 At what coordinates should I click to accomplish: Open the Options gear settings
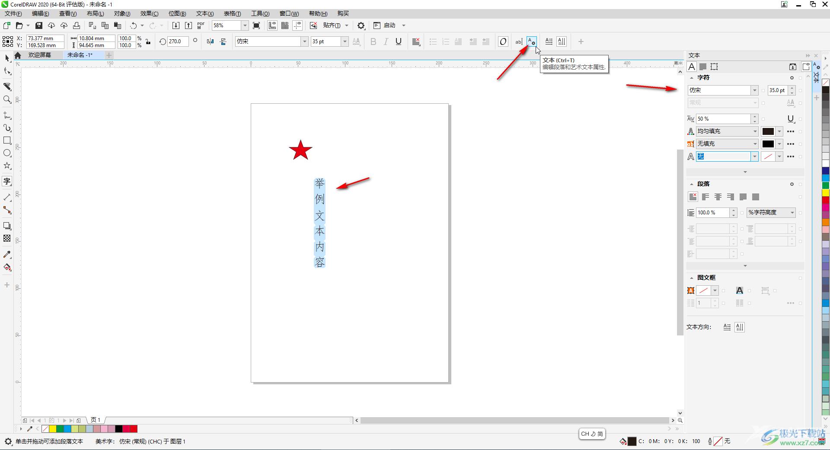[x=361, y=26]
